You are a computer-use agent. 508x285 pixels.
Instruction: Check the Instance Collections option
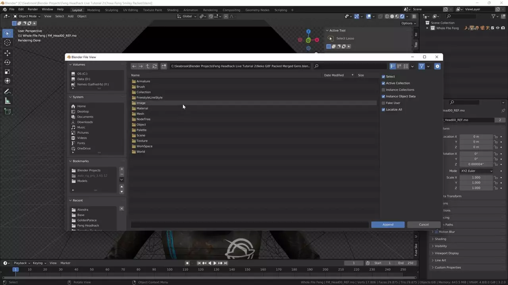[x=383, y=90]
